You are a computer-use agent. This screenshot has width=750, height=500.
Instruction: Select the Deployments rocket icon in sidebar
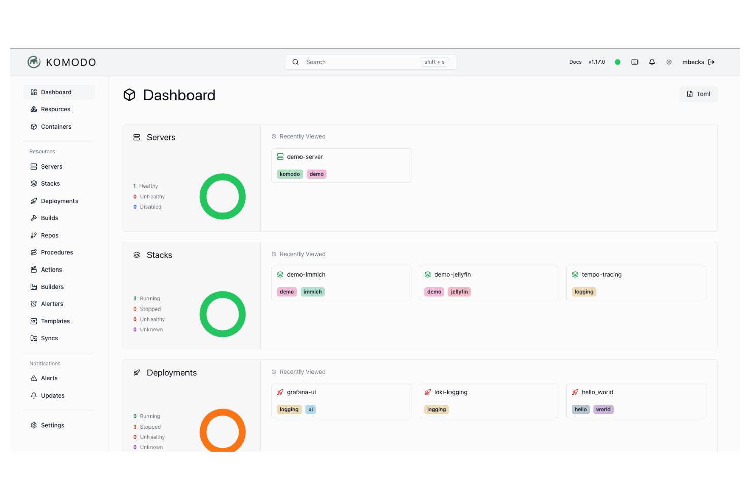34,201
